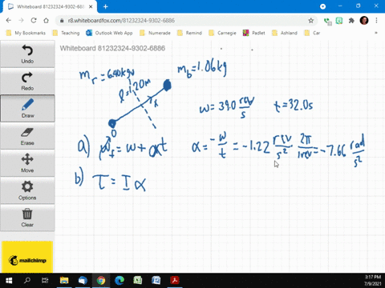Click the Clear trash can button

pyautogui.click(x=27, y=218)
